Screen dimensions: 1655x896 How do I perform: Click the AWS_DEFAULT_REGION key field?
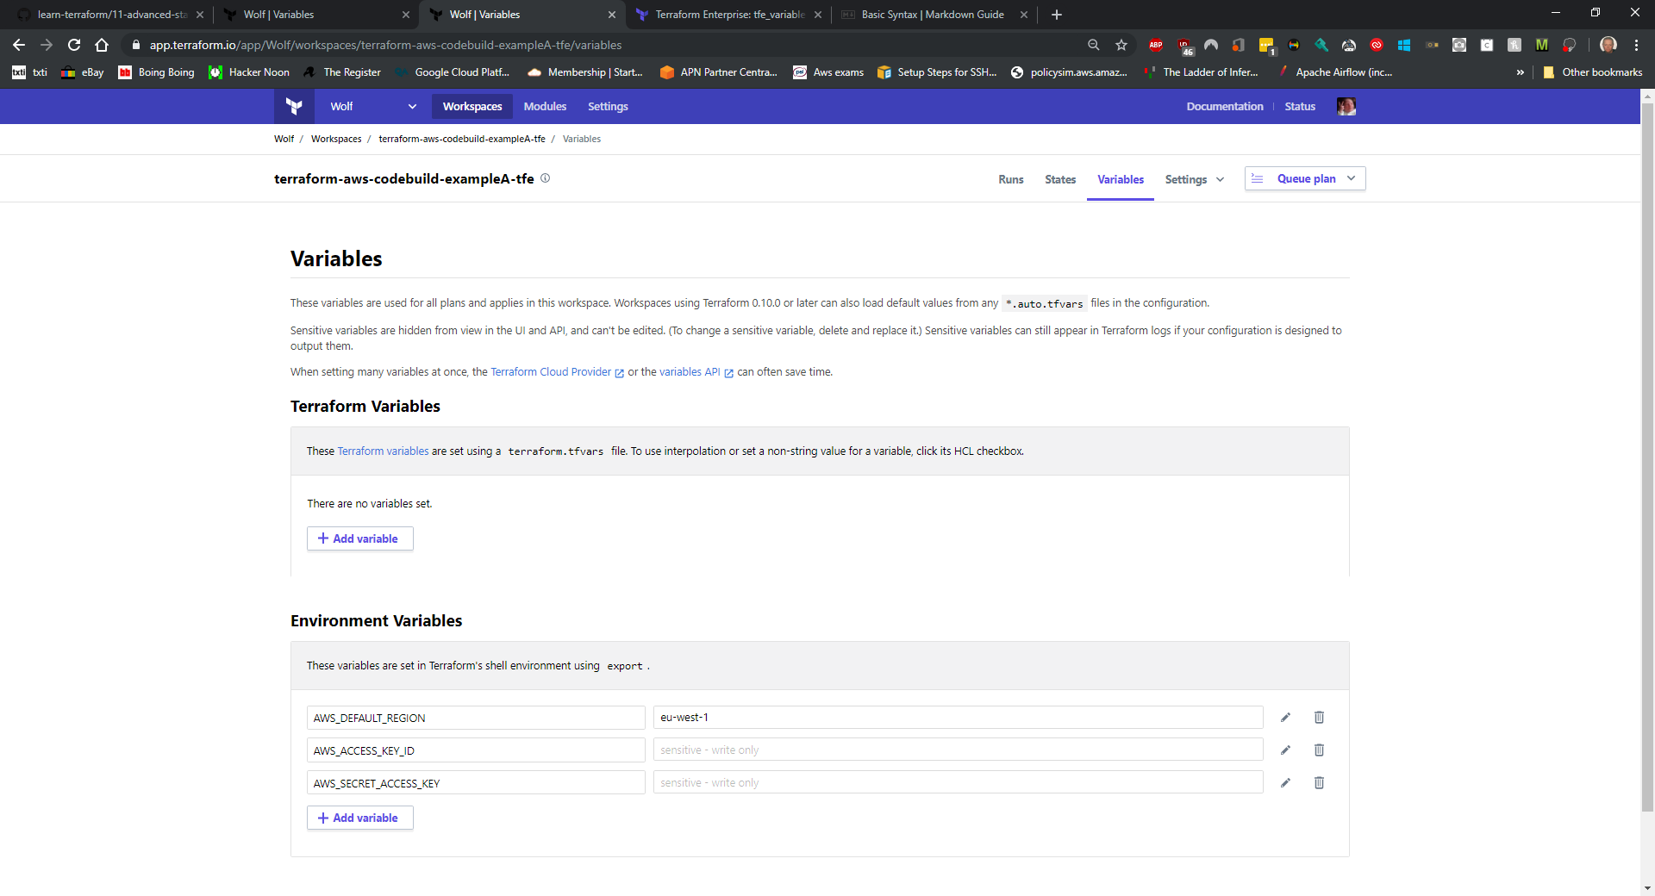(476, 718)
